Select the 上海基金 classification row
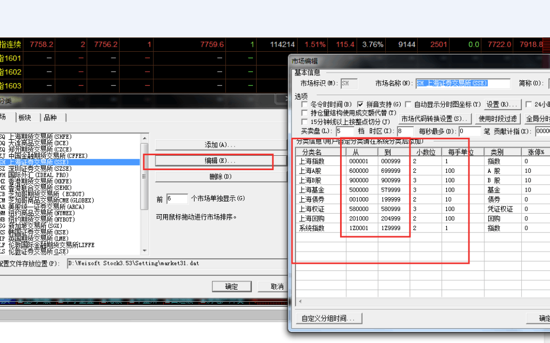Image resolution: width=550 pixels, height=343 pixels. 423,190
